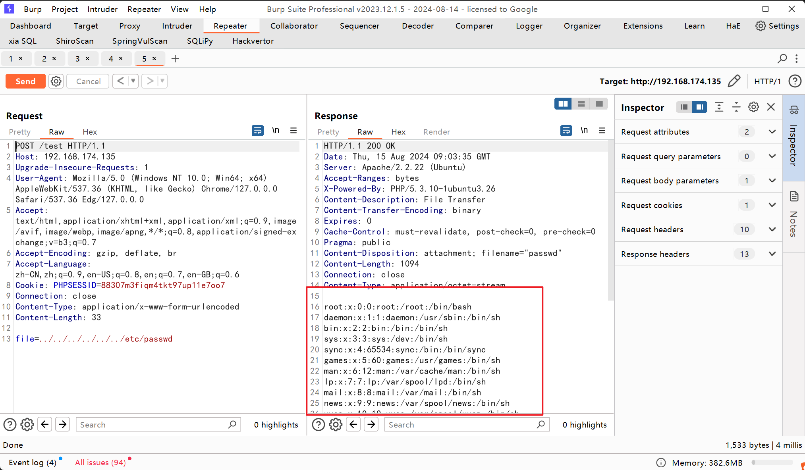Toggle response line wrap icon

tap(566, 130)
